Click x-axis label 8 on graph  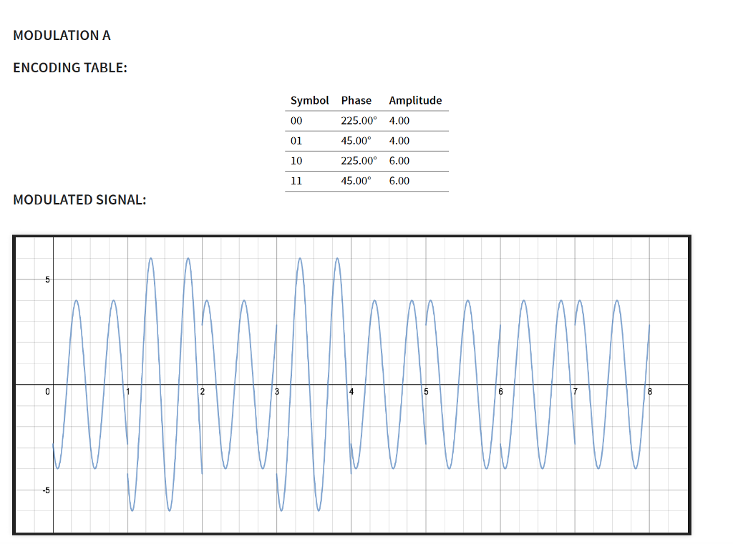click(650, 392)
